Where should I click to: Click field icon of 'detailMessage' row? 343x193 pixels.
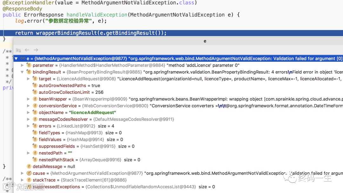coord(29,166)
